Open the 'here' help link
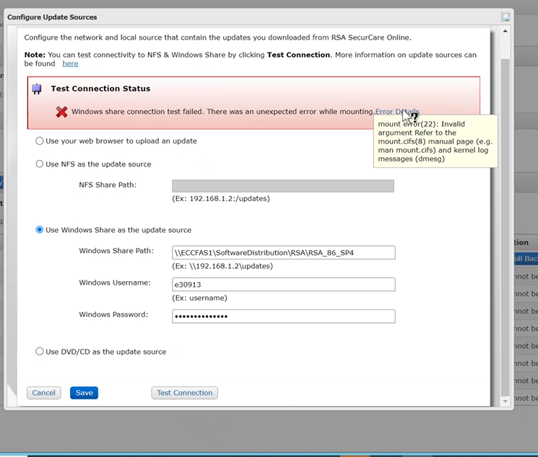538x457 pixels. 70,64
